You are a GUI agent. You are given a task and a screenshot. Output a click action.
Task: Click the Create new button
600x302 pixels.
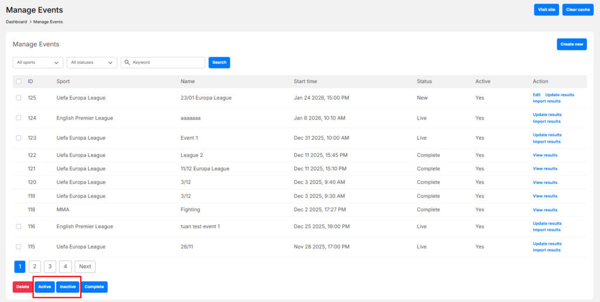[571, 44]
